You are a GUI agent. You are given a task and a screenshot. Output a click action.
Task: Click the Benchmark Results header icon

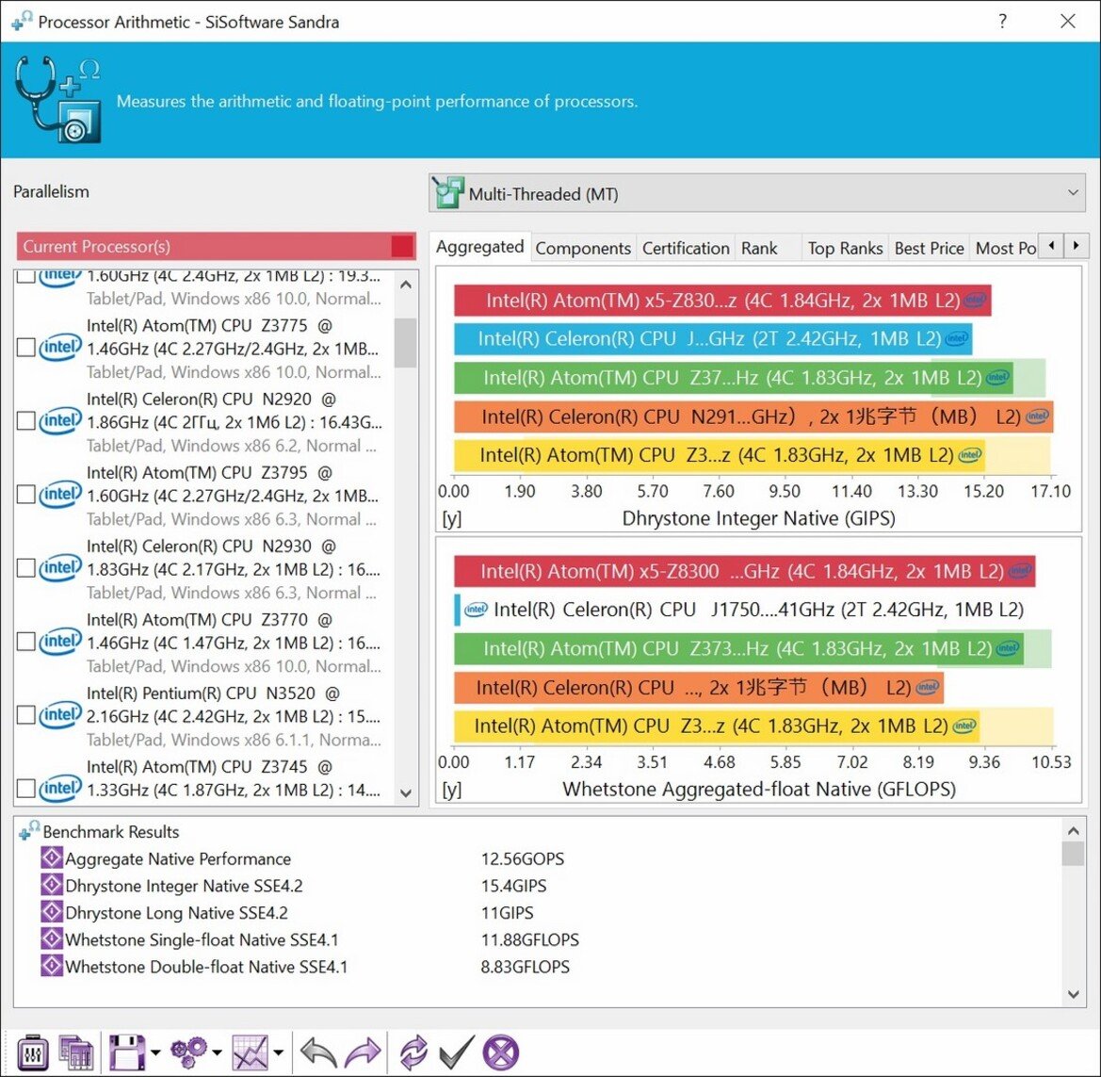(x=29, y=830)
